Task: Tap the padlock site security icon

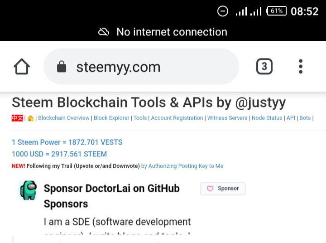Action: tap(62, 67)
